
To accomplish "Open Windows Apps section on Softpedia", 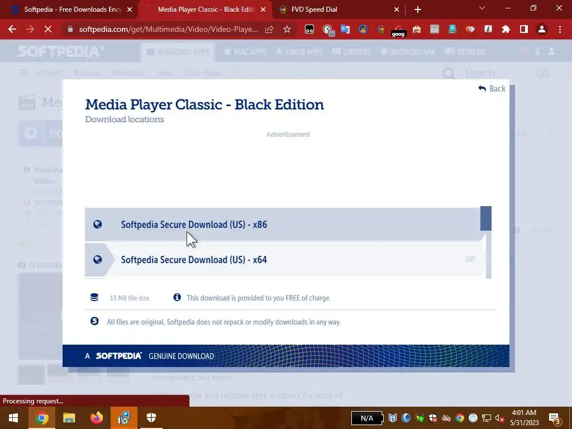I will [x=178, y=52].
